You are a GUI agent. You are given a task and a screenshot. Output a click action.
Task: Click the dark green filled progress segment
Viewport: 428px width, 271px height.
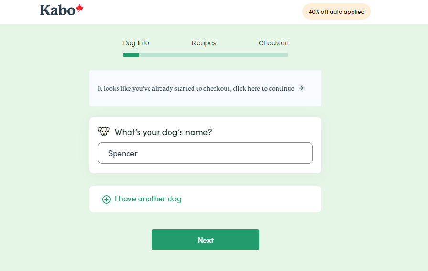pos(131,55)
